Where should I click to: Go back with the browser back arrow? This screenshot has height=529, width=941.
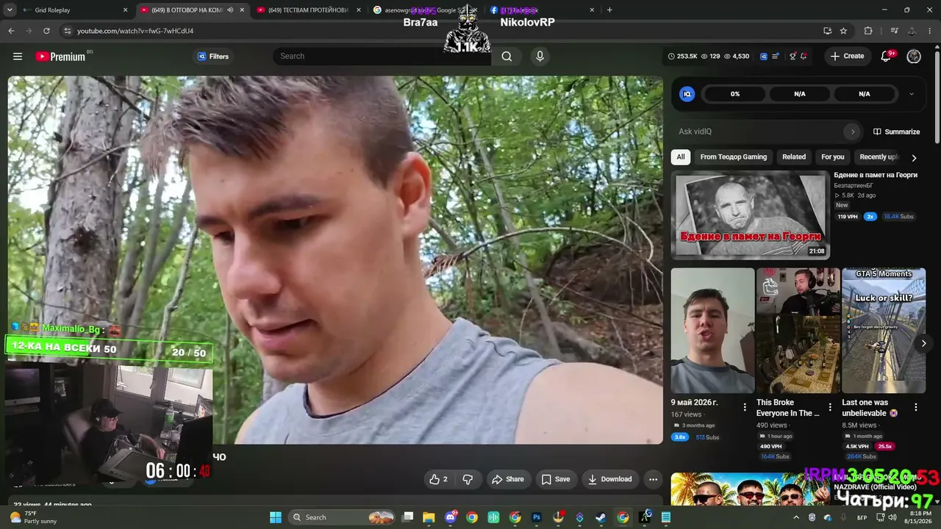(x=11, y=31)
